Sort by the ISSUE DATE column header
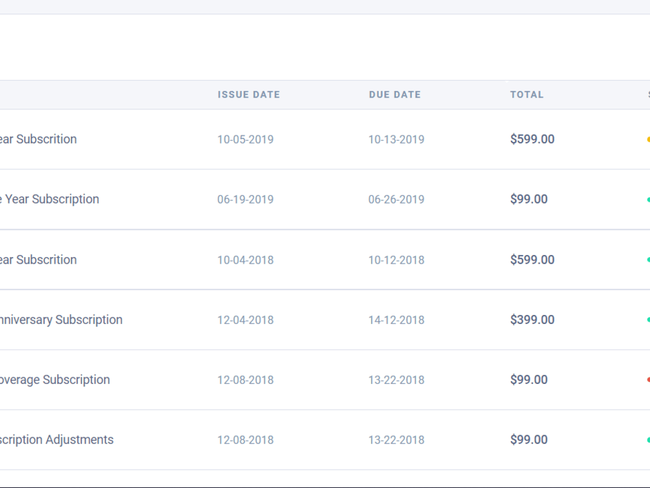Viewport: 650px width, 488px height. [x=249, y=94]
